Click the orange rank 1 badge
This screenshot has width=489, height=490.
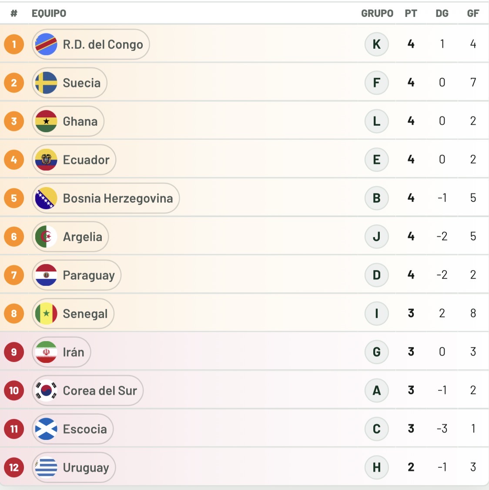click(14, 44)
